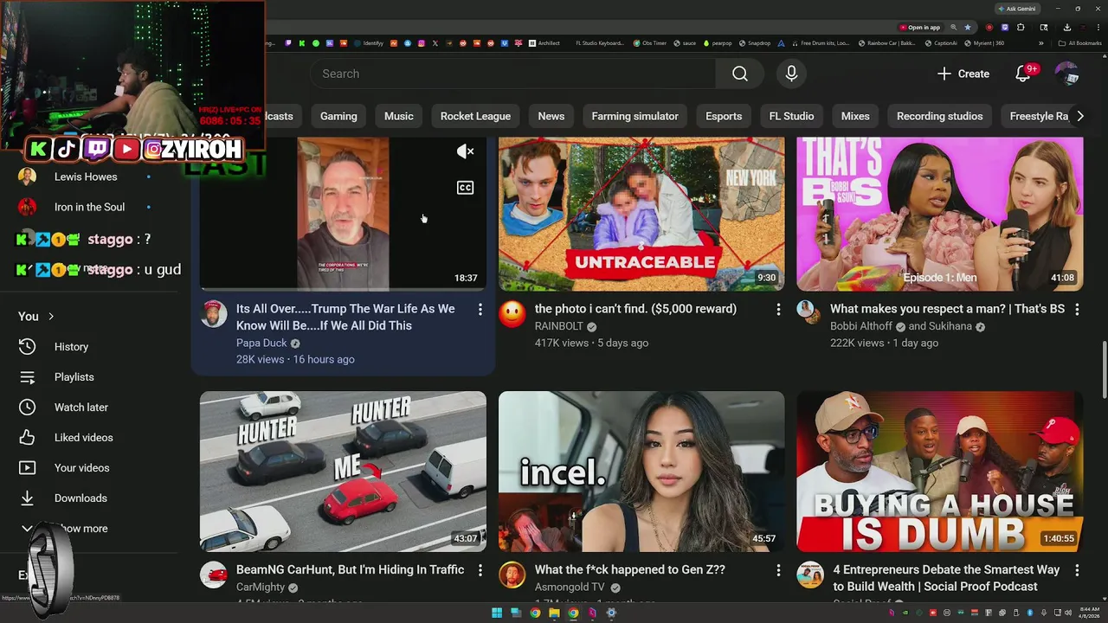
Task: Open more options for That's BS video
Action: [1077, 310]
